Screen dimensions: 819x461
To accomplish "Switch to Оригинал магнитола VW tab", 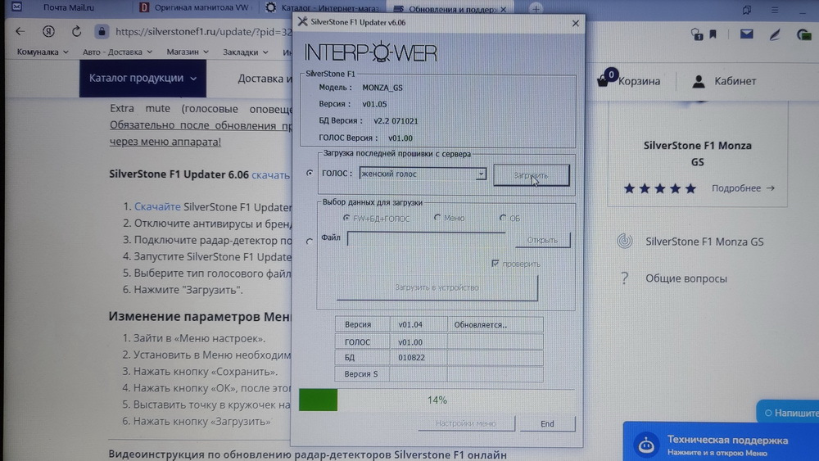I will point(196,8).
